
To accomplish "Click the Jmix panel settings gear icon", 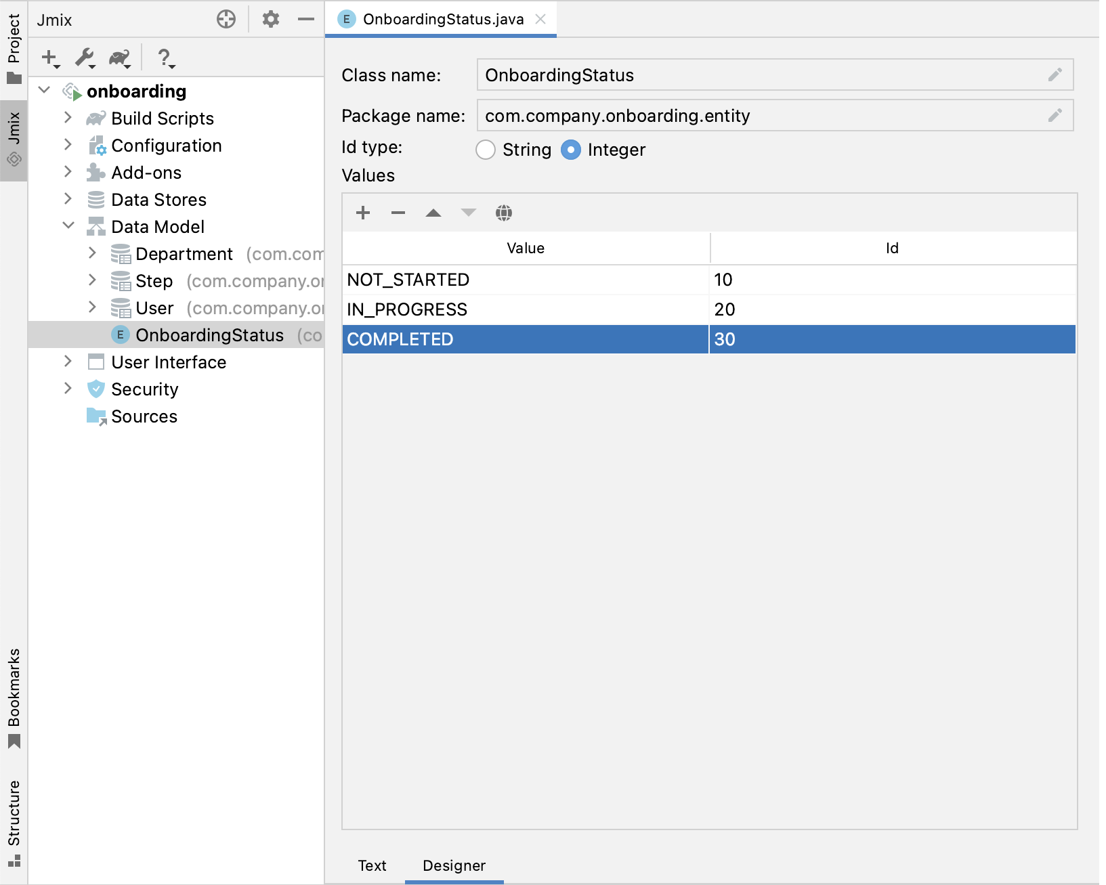I will (x=270, y=19).
